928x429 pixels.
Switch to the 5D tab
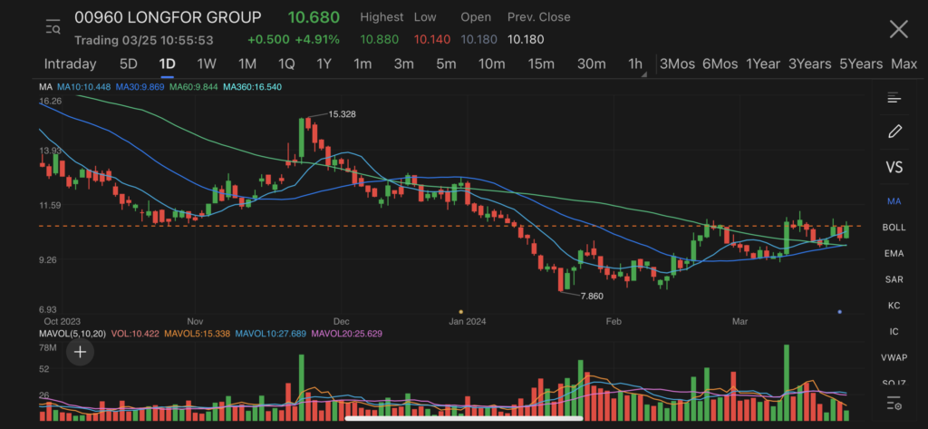click(129, 63)
